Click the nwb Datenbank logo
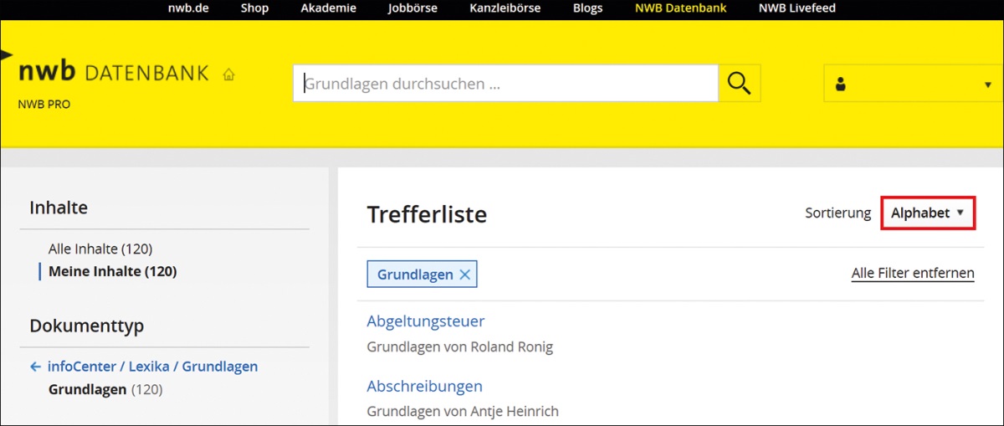The width and height of the screenshot is (1004, 426). [x=114, y=73]
